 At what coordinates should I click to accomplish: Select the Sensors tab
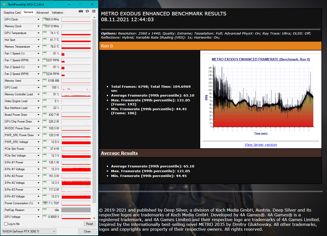[29, 12]
